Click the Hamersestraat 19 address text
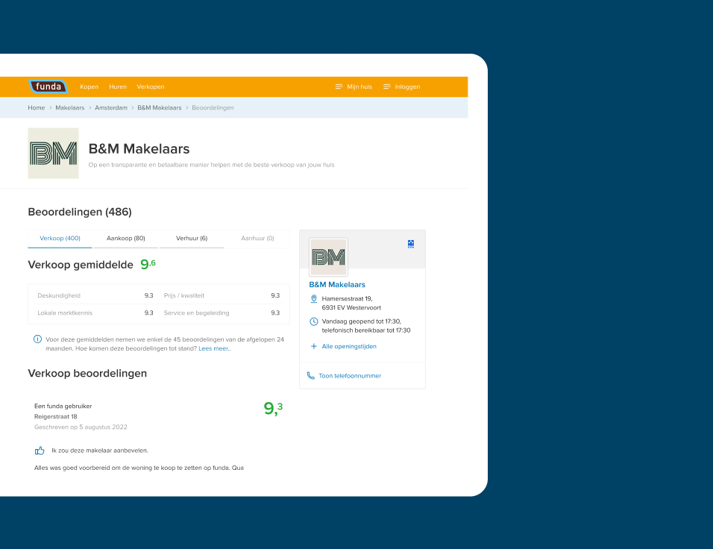Image resolution: width=713 pixels, height=549 pixels. click(x=347, y=299)
